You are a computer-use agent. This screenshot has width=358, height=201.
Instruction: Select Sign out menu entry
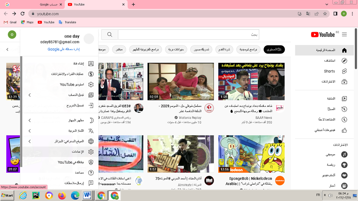60,106
